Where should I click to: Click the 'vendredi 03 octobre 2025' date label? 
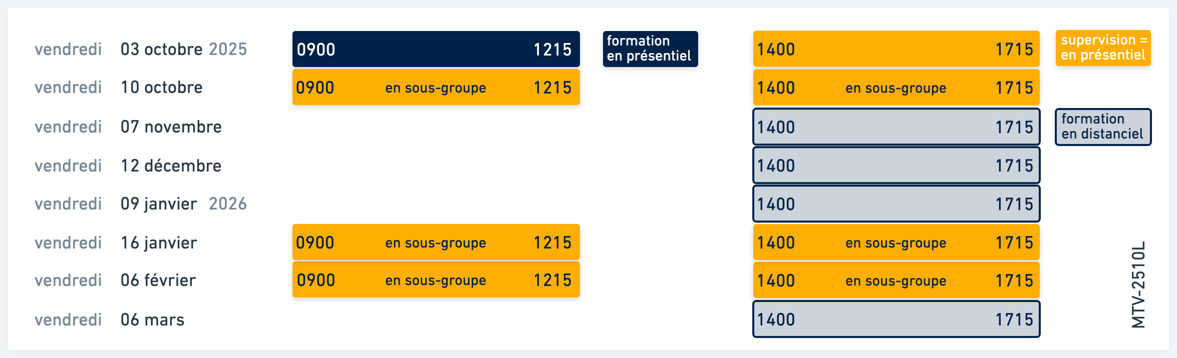[141, 49]
